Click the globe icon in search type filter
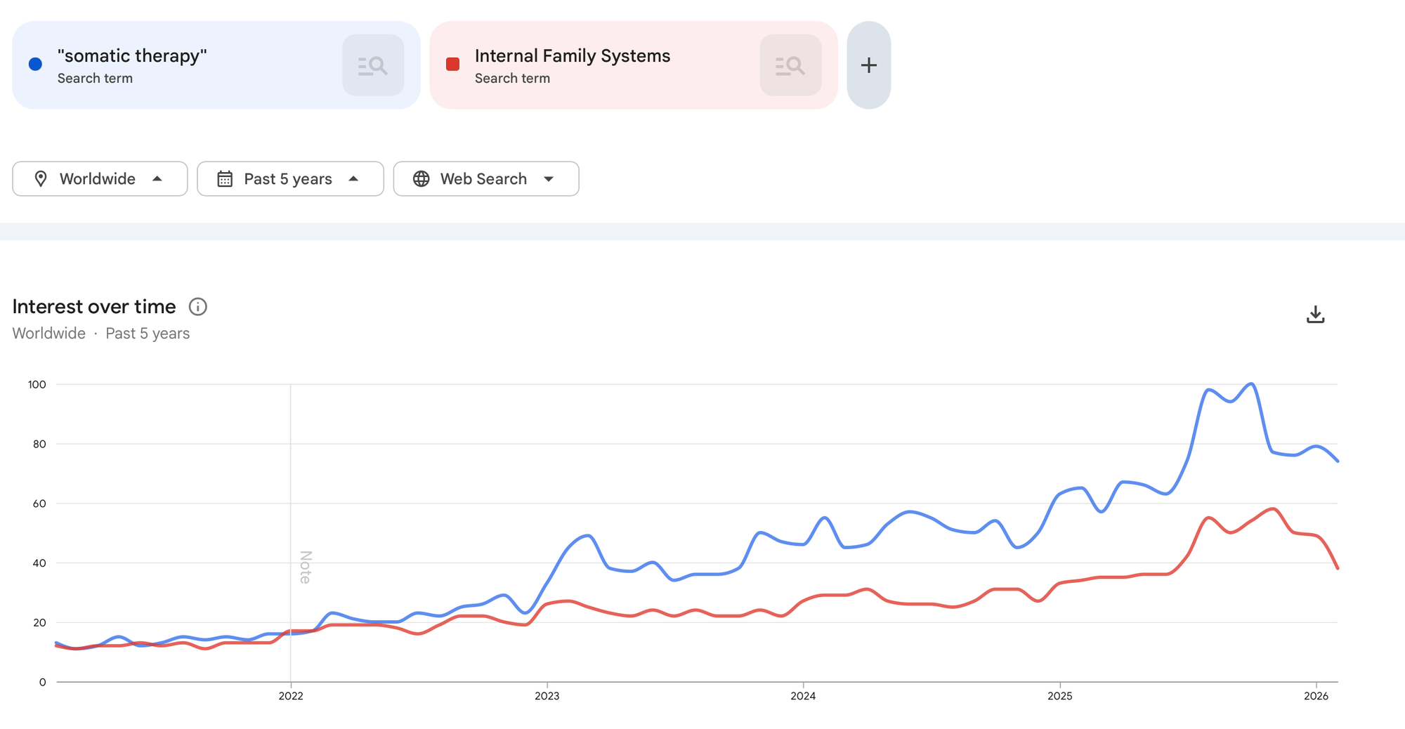This screenshot has height=729, width=1405. (x=421, y=179)
